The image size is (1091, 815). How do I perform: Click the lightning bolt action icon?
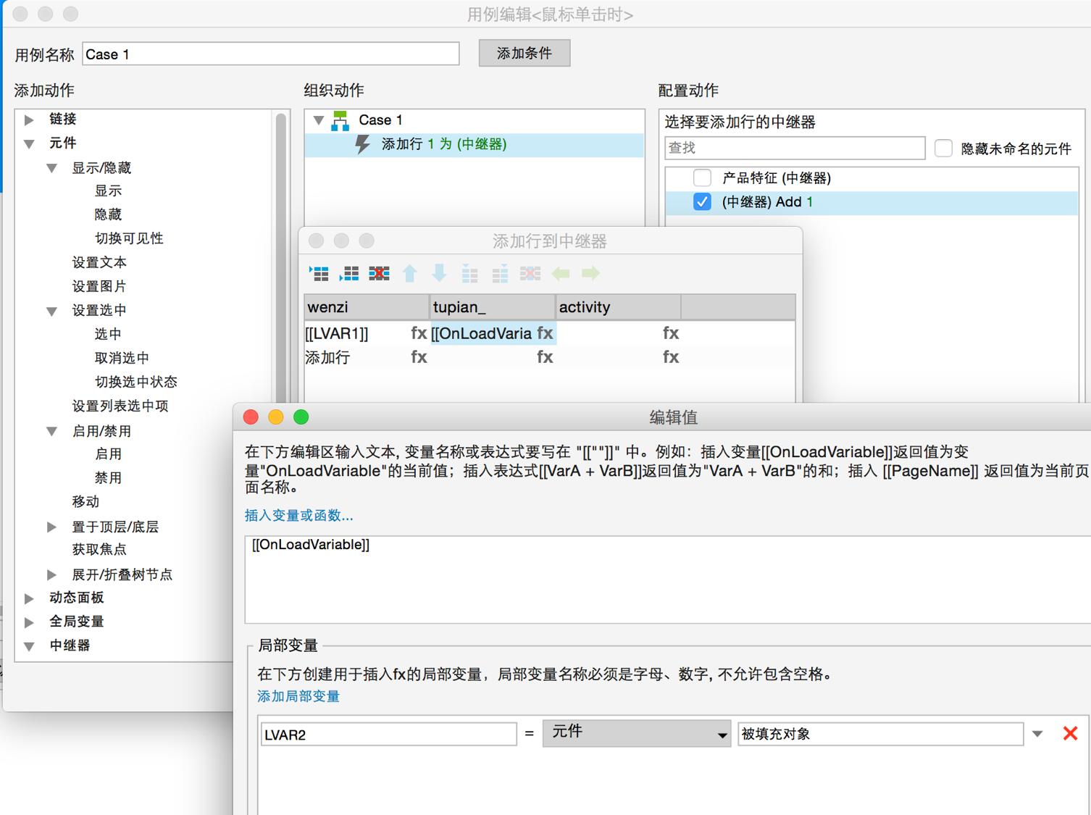click(363, 144)
